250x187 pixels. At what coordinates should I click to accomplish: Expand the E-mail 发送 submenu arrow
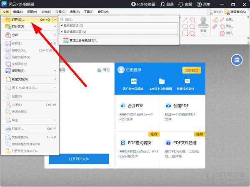(55, 88)
